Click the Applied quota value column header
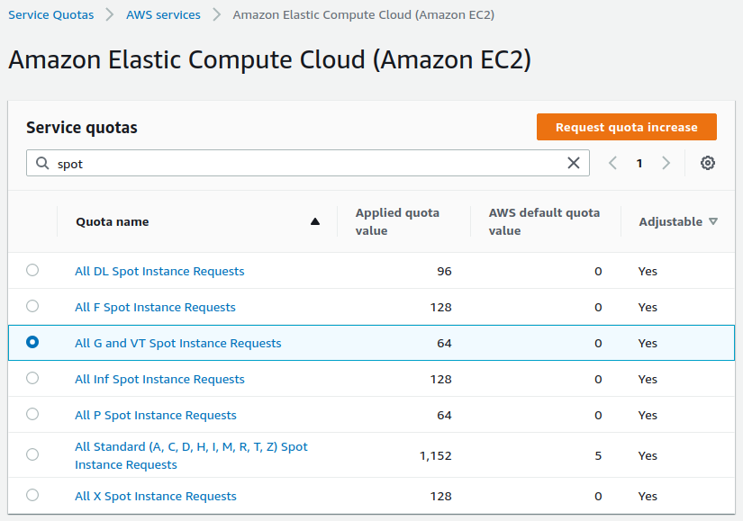This screenshot has height=521, width=743. 397,221
